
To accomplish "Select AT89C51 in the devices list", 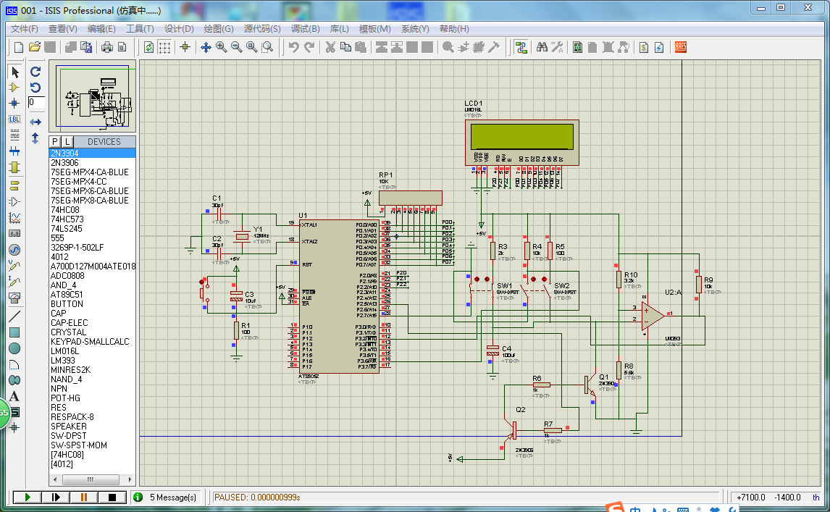I will (67, 295).
